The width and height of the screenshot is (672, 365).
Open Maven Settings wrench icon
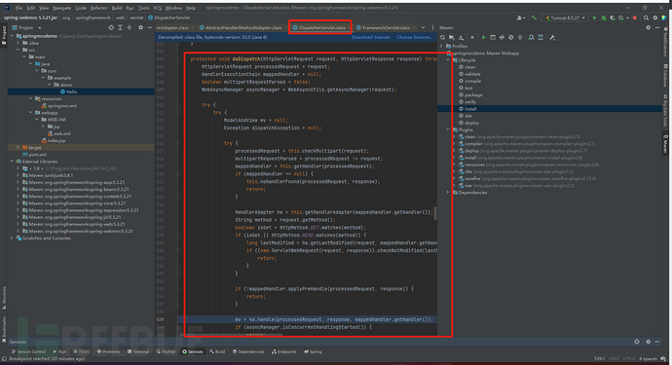pos(552,37)
